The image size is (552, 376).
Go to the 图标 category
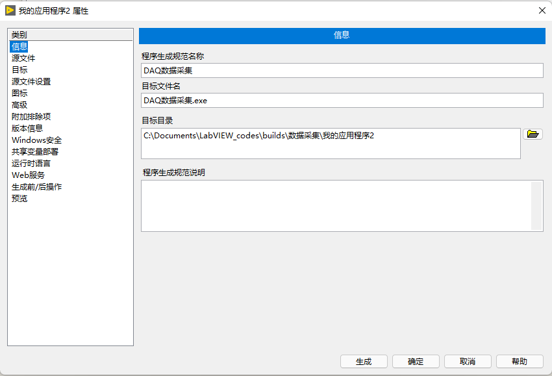(19, 93)
